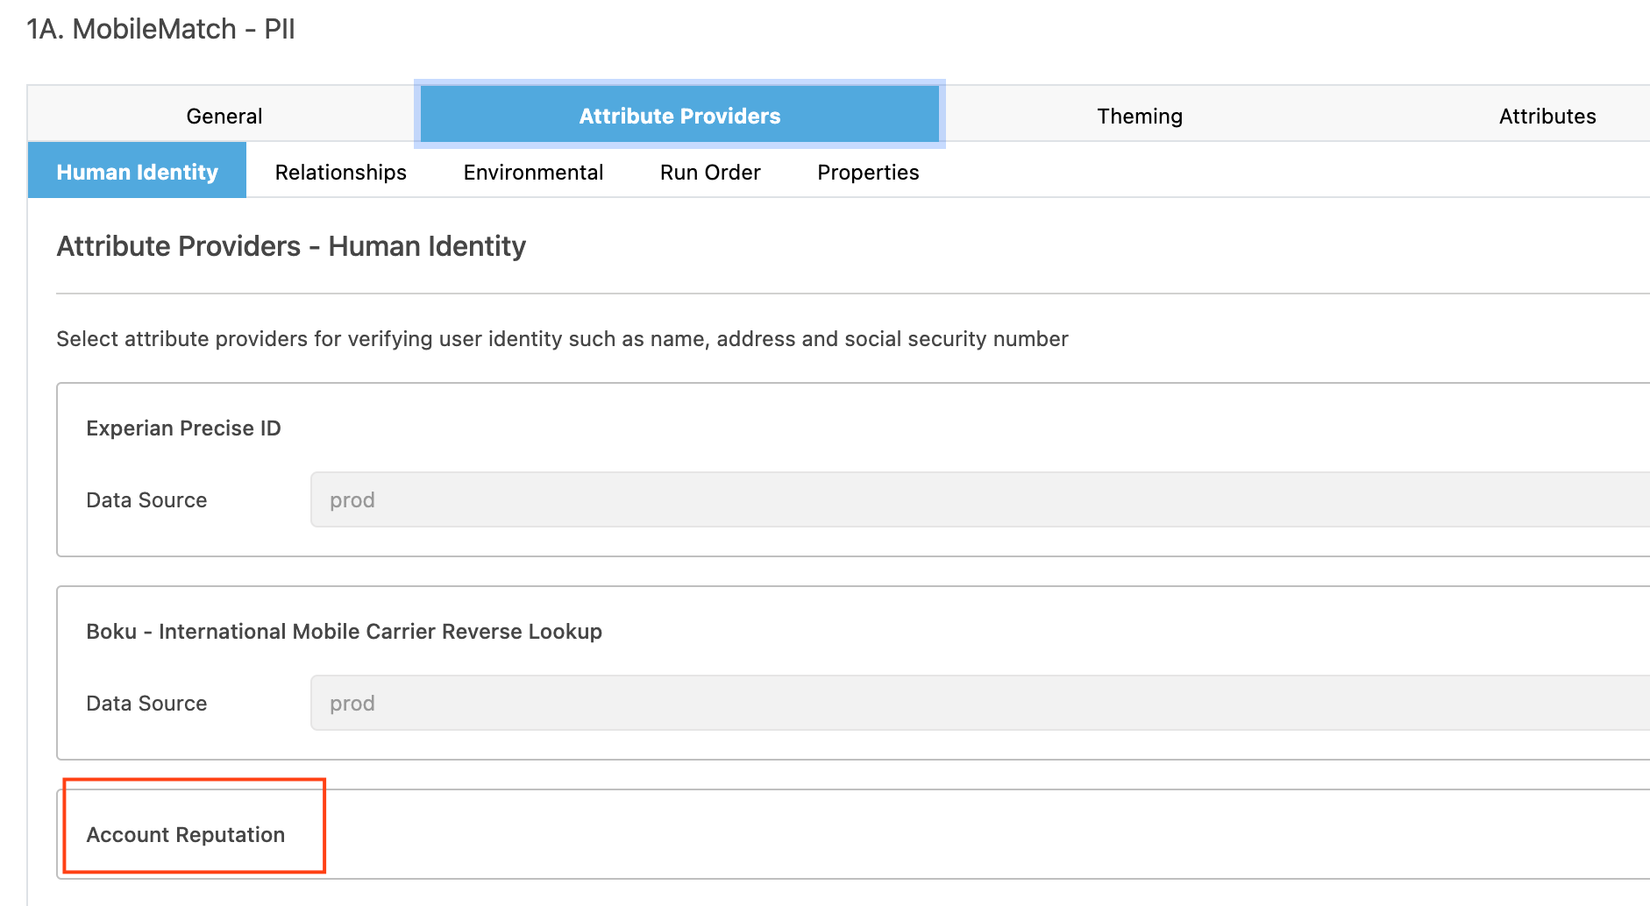Click the Boku International Mobile Carrier Reverse Lookup heading

pos(344,631)
